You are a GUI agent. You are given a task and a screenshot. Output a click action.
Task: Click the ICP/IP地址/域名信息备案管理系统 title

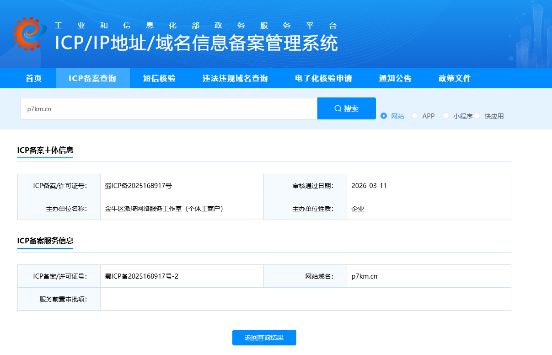[196, 43]
